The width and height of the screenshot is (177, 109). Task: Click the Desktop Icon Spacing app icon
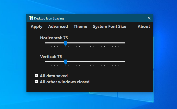pos(31,18)
